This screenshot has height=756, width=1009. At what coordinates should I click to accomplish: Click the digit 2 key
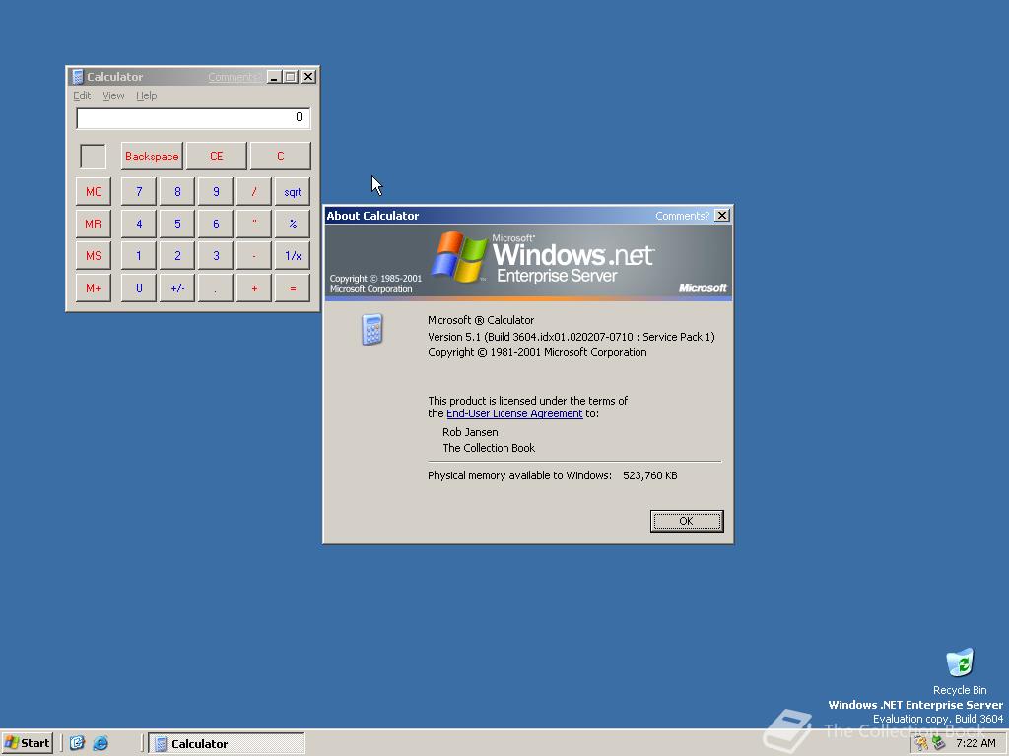(x=177, y=255)
